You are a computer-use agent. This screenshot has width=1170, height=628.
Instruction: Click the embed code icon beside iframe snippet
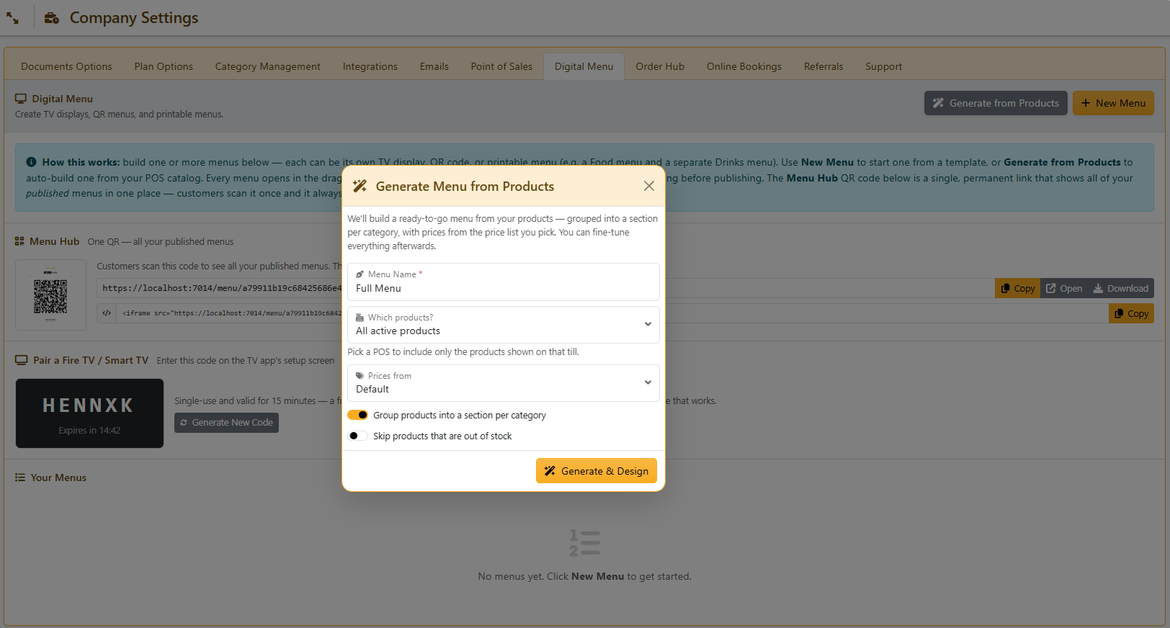click(x=107, y=313)
